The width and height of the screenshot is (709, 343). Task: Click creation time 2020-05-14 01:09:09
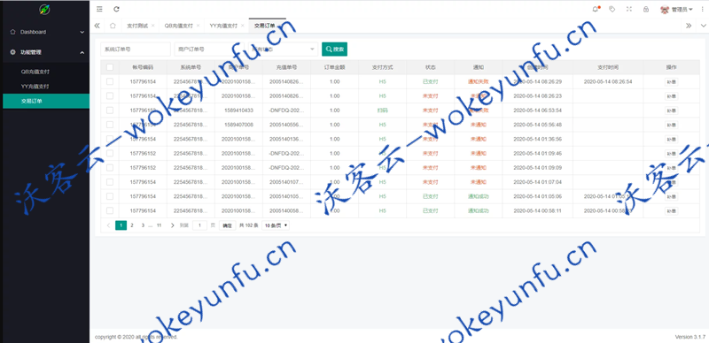click(x=538, y=168)
